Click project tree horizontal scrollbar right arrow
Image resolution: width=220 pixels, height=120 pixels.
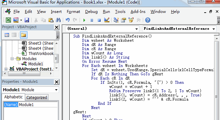click(51, 73)
